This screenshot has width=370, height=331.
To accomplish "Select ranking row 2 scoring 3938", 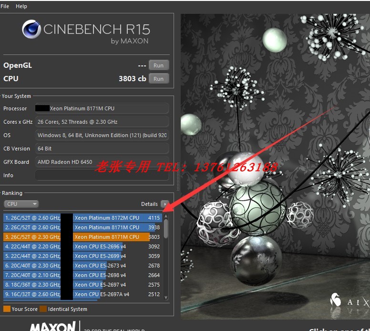I will 82,227.
